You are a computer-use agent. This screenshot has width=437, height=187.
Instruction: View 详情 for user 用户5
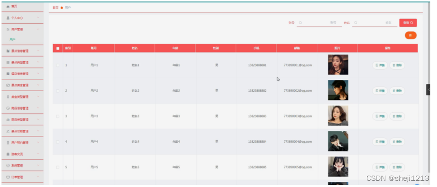(380, 167)
